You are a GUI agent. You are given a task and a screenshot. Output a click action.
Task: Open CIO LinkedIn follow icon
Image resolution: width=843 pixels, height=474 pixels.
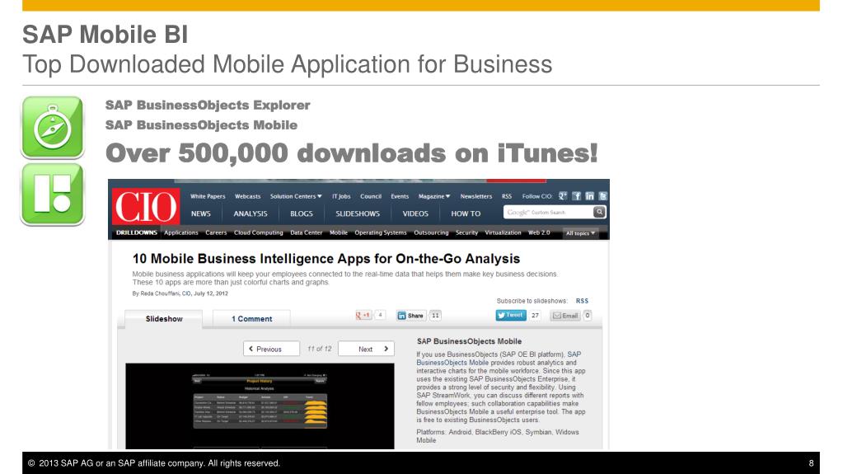[590, 196]
